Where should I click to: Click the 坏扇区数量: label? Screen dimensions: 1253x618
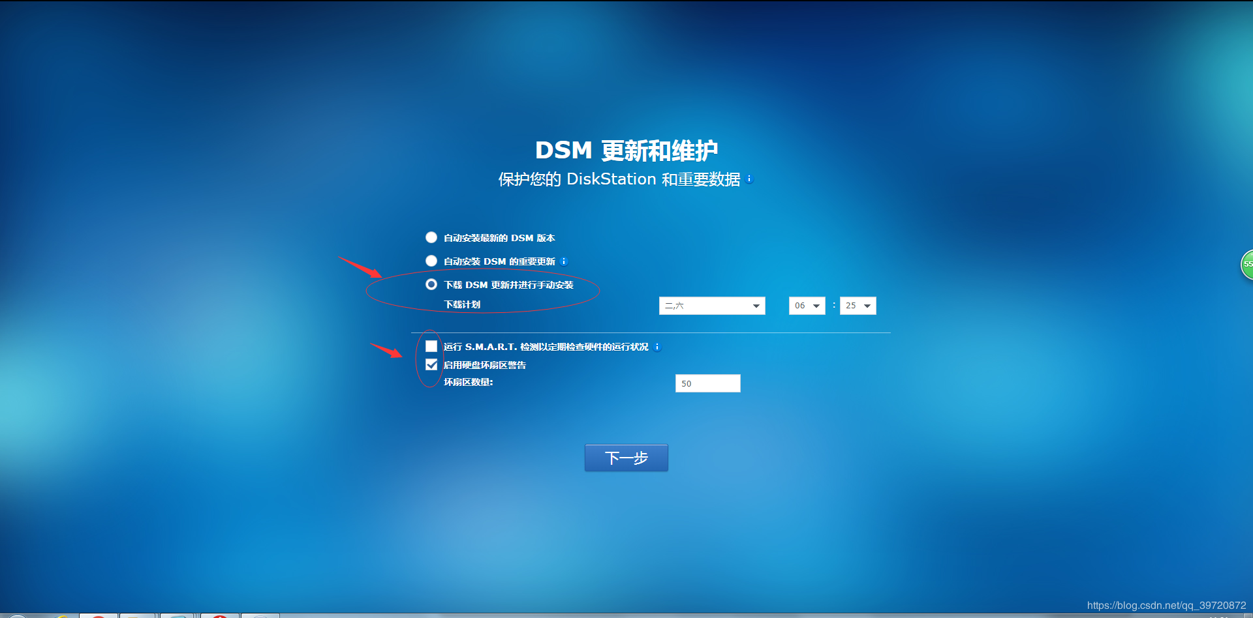469,382
